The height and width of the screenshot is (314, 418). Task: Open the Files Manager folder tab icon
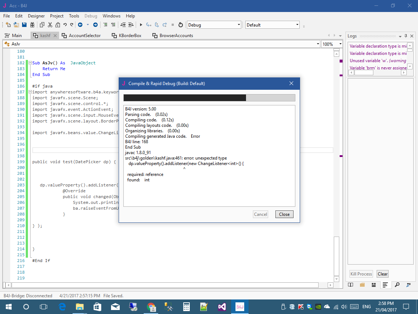click(363, 285)
